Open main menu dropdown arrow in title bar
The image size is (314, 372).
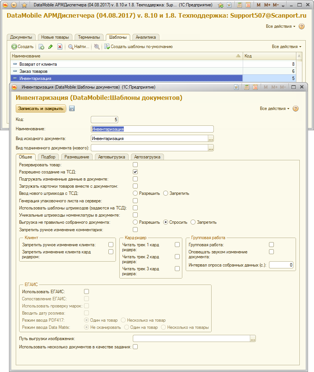pyautogui.click(x=283, y=6)
